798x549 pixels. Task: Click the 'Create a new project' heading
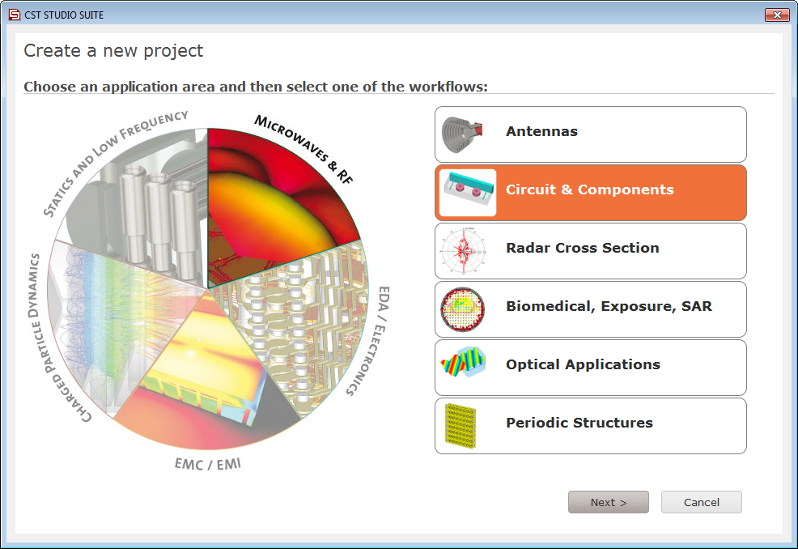pos(113,51)
